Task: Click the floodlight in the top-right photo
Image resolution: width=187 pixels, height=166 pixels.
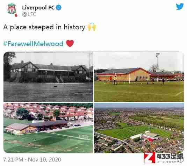Action: tap(158, 62)
